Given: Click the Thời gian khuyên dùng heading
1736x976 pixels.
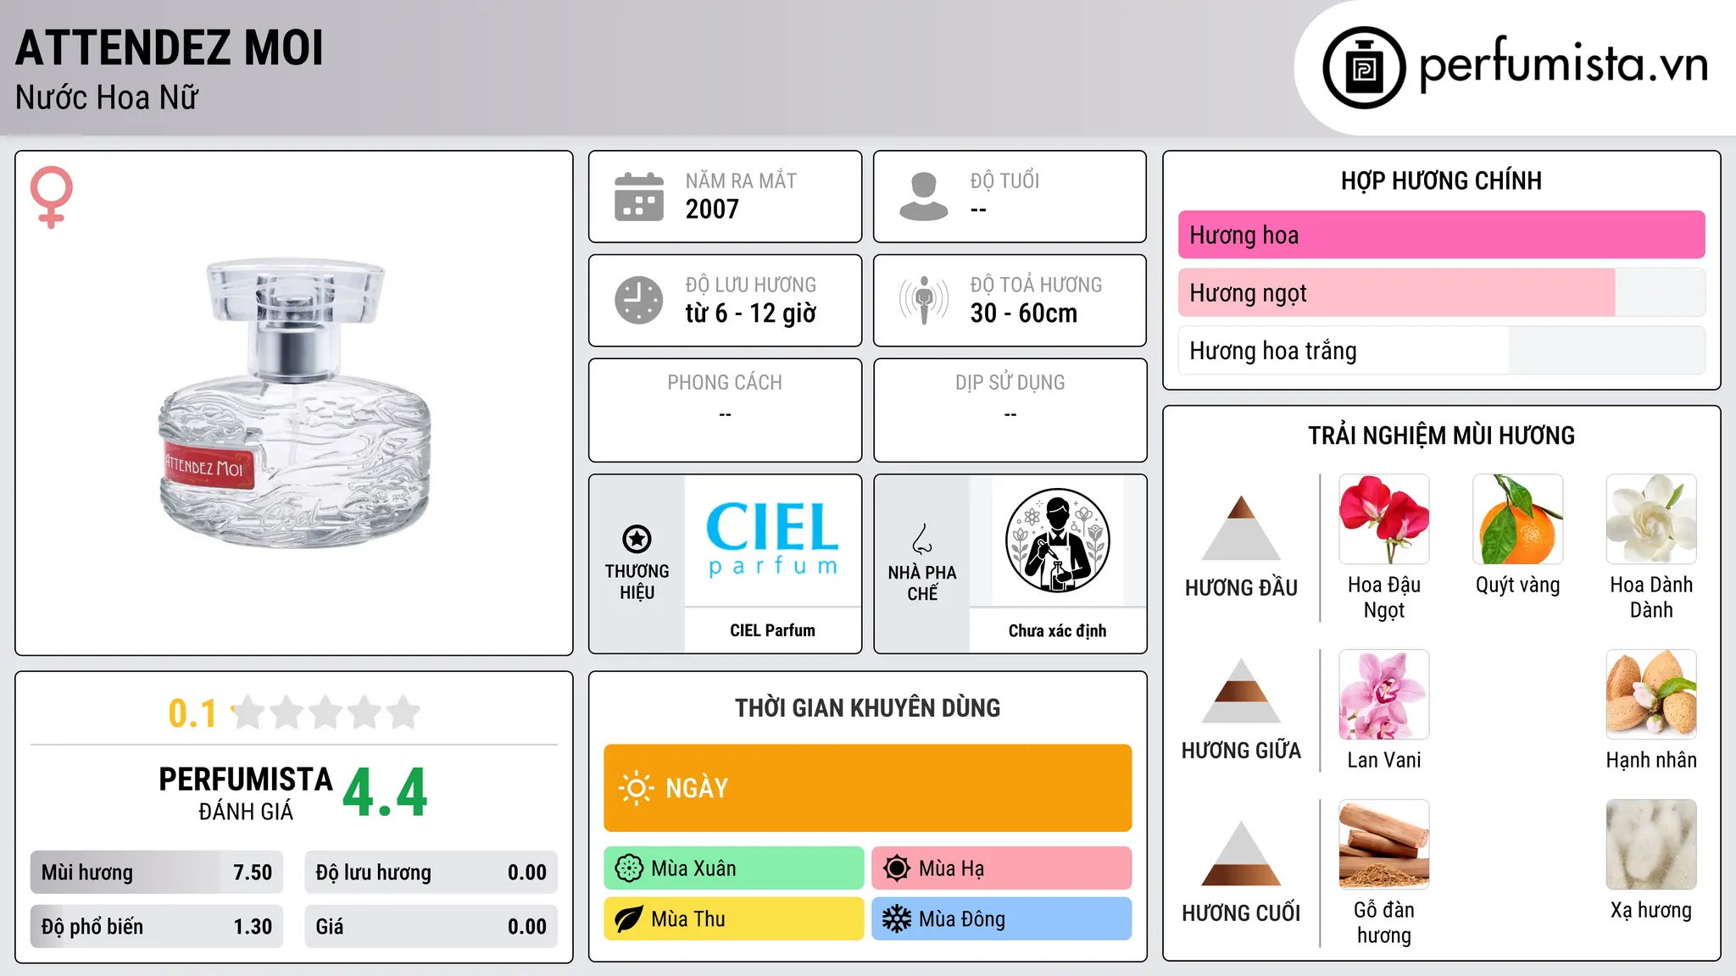Looking at the screenshot, I should 867,707.
